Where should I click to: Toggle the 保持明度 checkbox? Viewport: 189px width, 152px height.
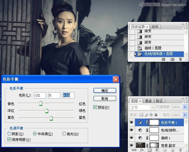(x=9, y=139)
